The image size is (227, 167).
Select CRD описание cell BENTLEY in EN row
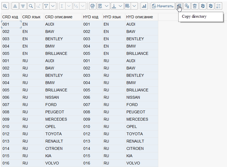tap(63, 39)
